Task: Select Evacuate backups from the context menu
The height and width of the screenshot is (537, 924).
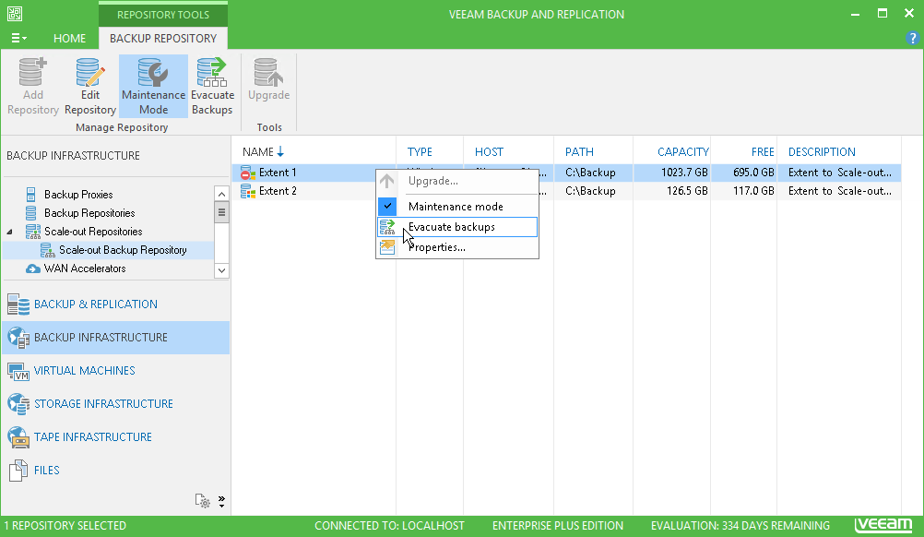Action: (x=457, y=227)
